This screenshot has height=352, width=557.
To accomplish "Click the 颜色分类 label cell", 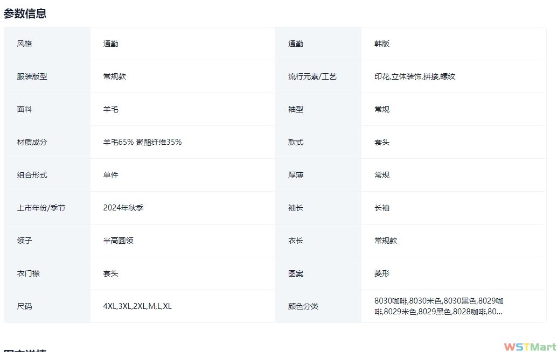I will pos(303,306).
